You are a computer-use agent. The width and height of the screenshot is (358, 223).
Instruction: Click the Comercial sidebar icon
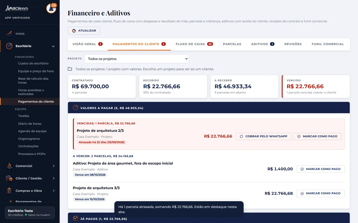tap(9, 166)
